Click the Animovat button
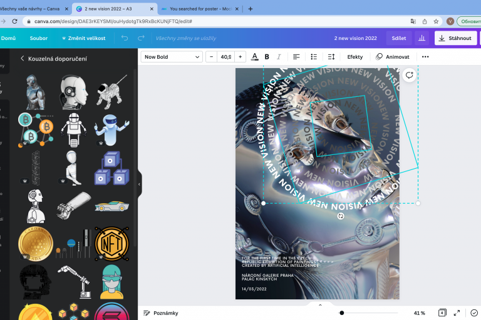Screen dimensions: 481x320 (392, 57)
